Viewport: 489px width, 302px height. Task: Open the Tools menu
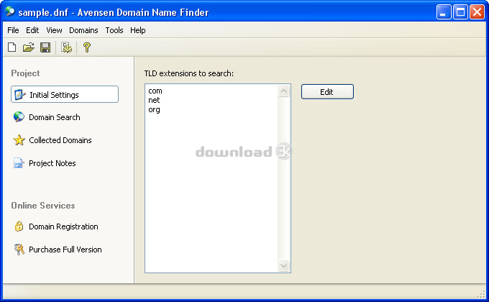click(x=114, y=30)
